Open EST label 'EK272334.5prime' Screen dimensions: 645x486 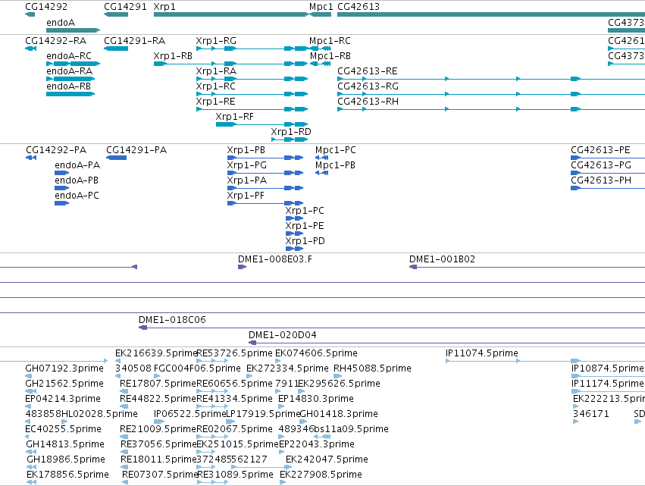[x=287, y=368]
